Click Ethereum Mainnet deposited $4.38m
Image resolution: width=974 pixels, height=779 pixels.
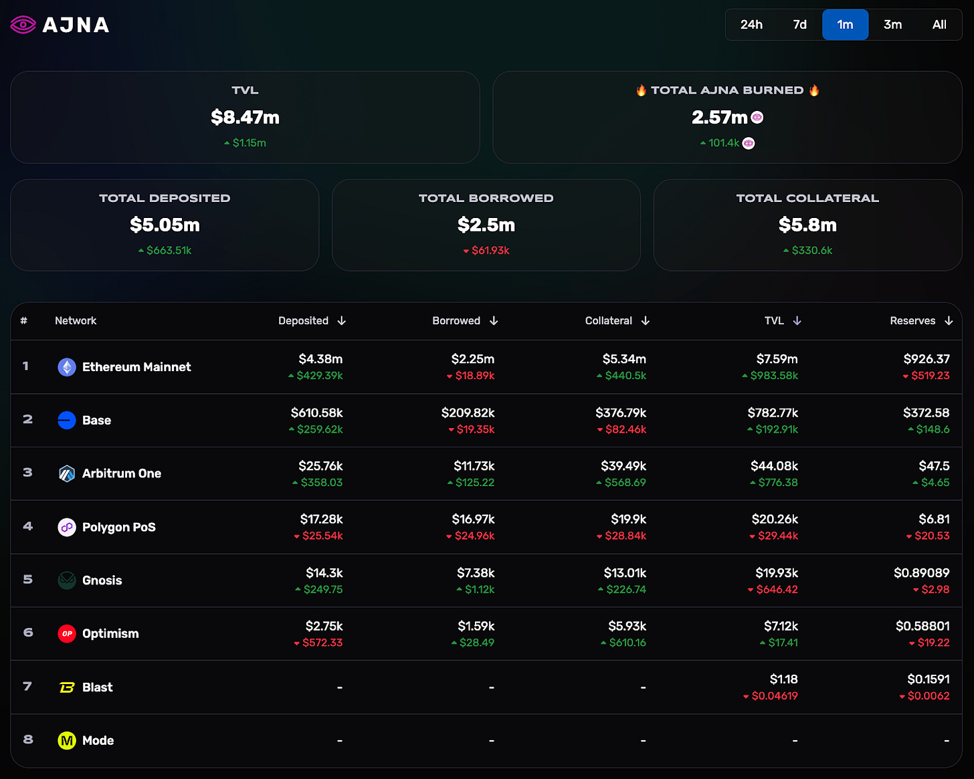(x=320, y=360)
